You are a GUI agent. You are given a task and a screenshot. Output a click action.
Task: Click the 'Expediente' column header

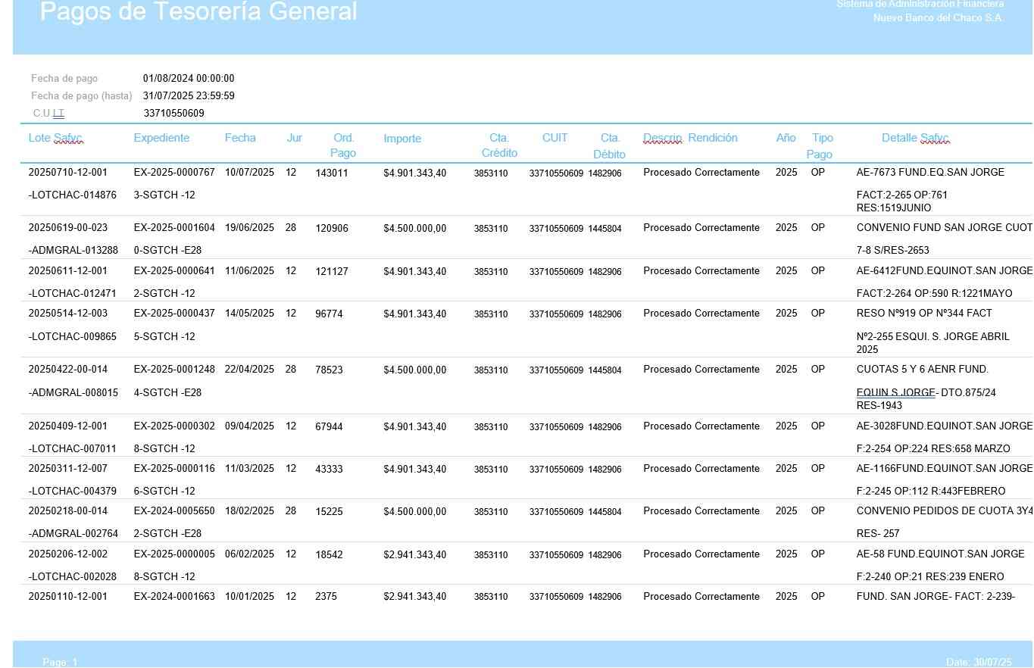tap(161, 138)
